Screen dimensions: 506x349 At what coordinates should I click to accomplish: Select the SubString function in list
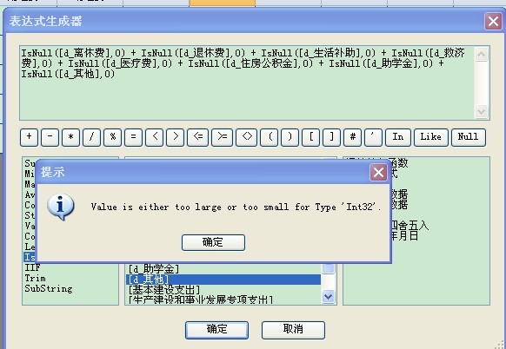pos(49,288)
